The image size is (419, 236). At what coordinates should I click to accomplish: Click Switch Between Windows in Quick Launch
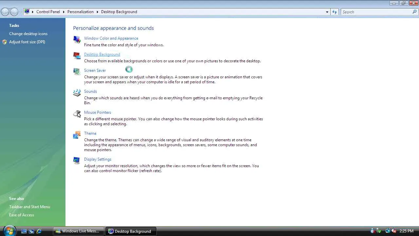(31, 231)
